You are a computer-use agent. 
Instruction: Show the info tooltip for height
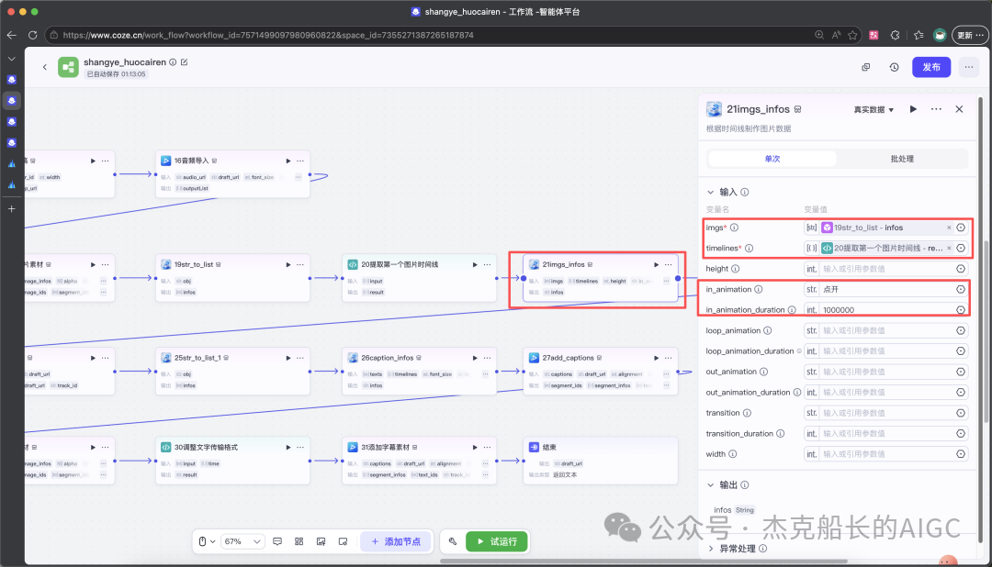[x=735, y=269]
